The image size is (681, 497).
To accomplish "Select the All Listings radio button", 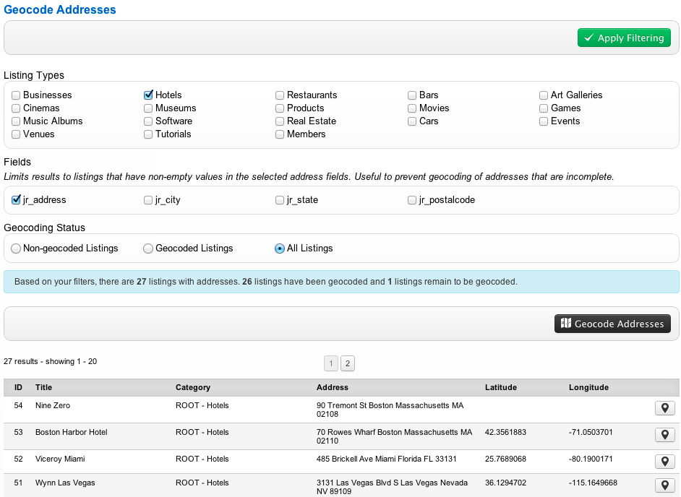I will 280,248.
